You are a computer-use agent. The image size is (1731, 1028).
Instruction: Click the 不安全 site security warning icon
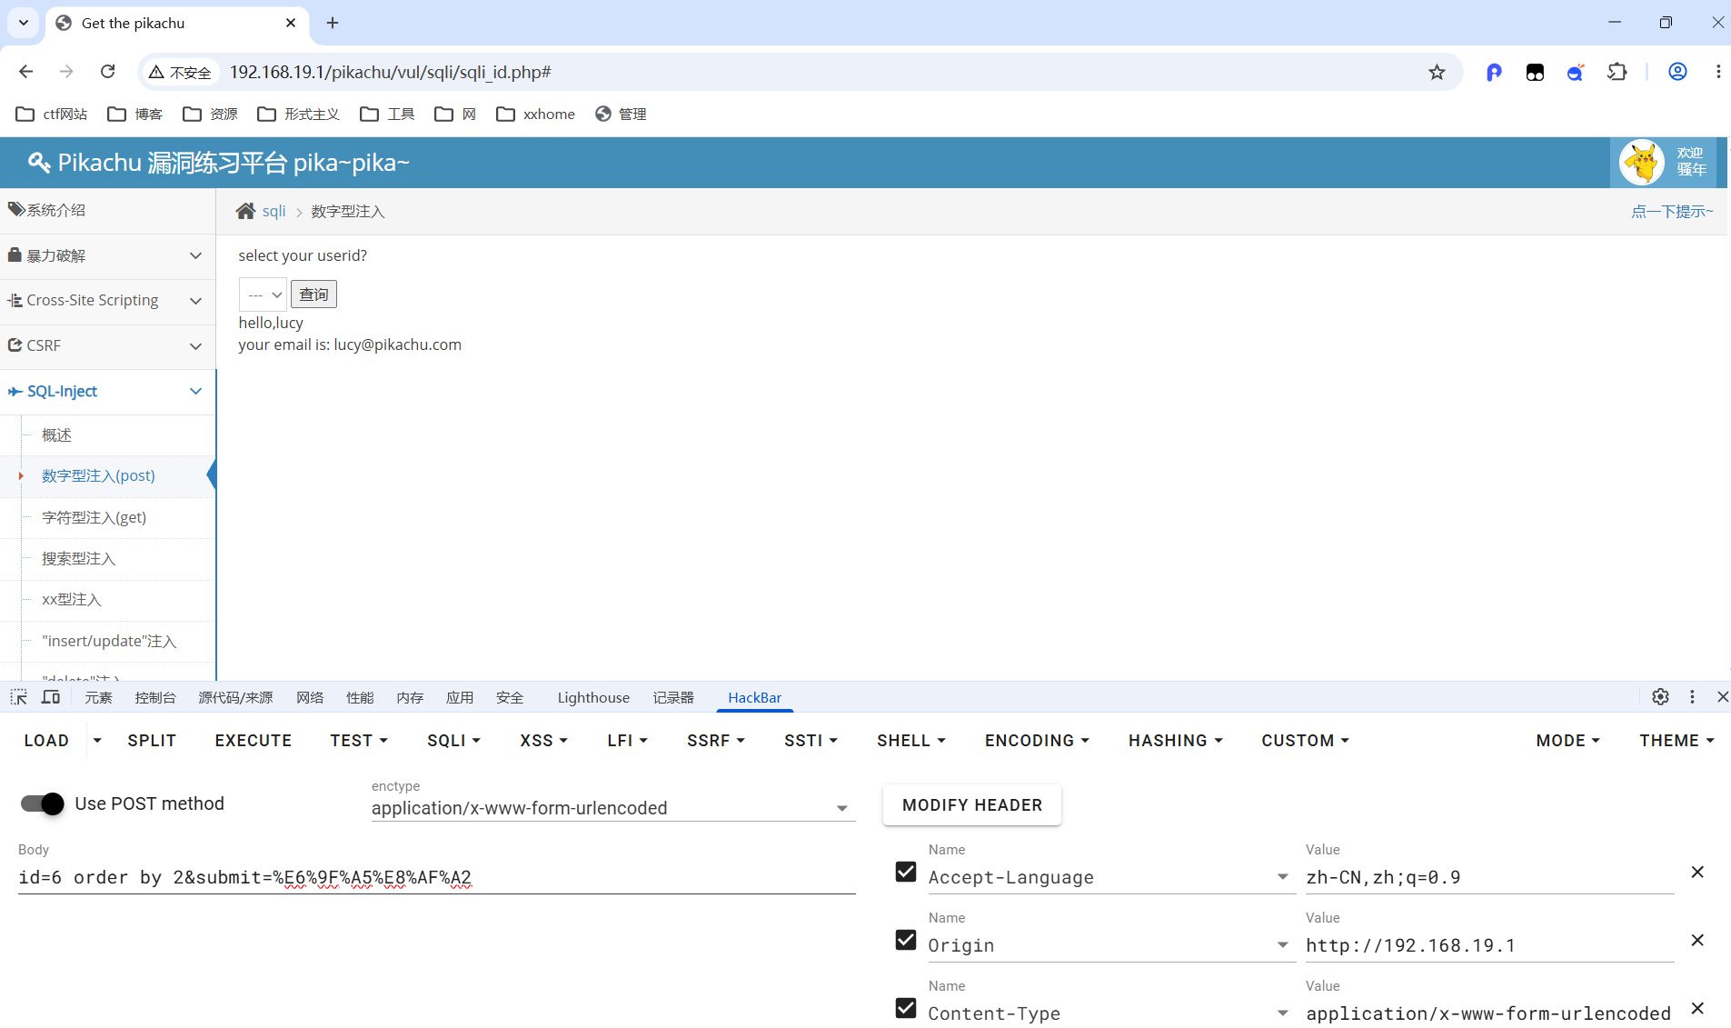click(x=181, y=72)
